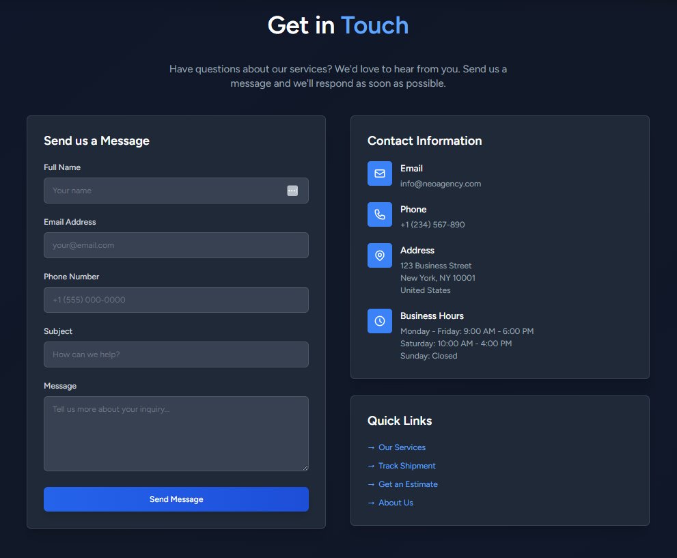
Task: Focus the Phone Number input field
Action: (x=176, y=300)
